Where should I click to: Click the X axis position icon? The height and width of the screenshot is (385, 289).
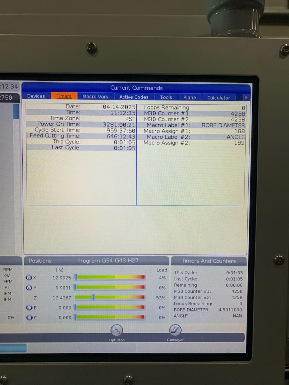[x=29, y=278]
